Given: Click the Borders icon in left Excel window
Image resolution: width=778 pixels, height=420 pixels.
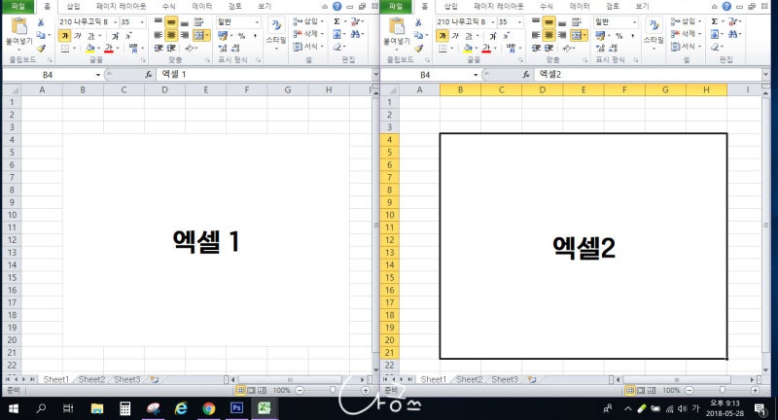Looking at the screenshot, I should (65, 49).
